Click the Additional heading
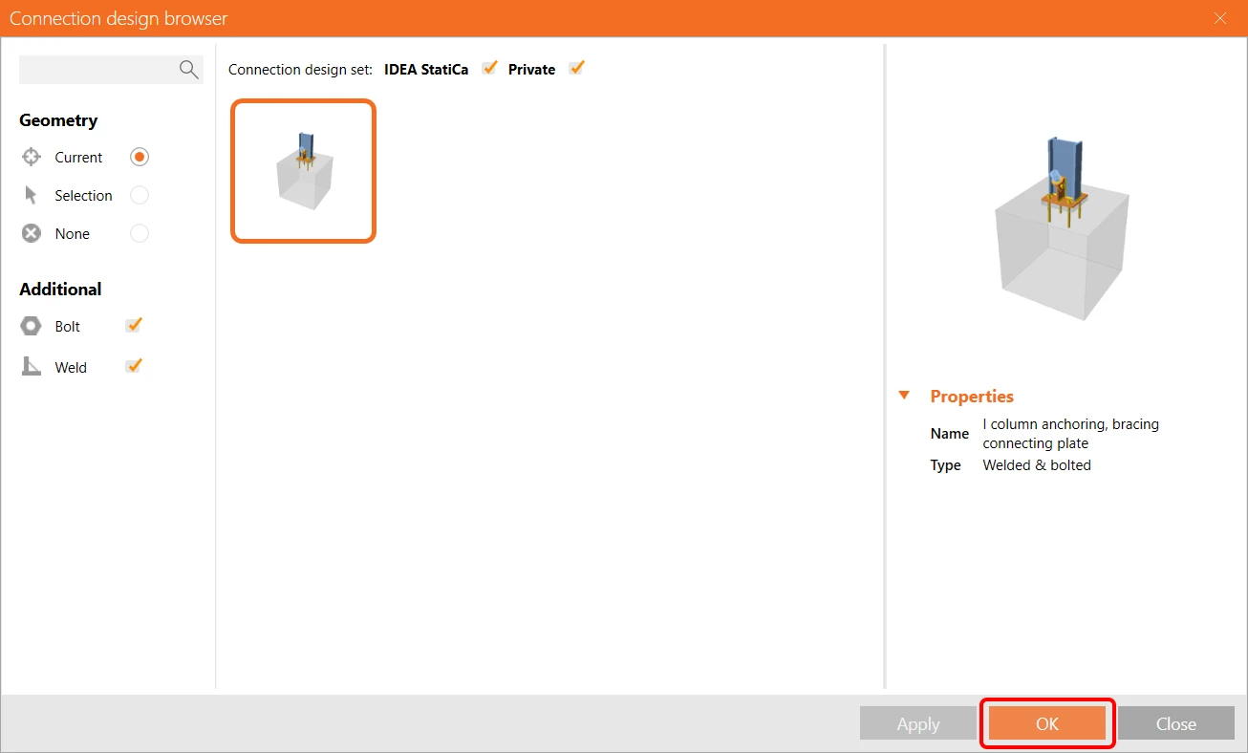The width and height of the screenshot is (1248, 753). [x=60, y=289]
